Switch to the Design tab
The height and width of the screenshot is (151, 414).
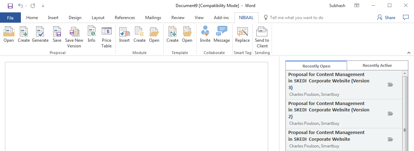pyautogui.click(x=75, y=18)
